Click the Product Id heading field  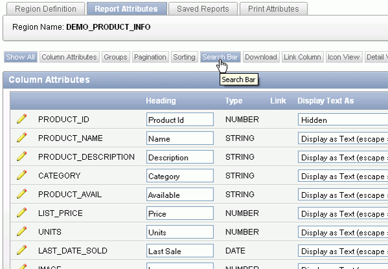(x=180, y=120)
